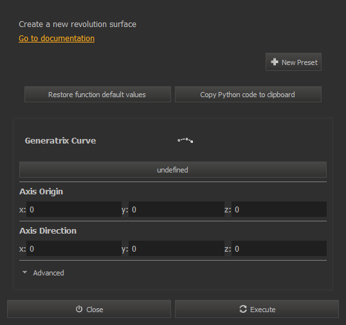Screen dimensions: 346x325
Task: Copy Python code to clipboard
Action: 248,95
